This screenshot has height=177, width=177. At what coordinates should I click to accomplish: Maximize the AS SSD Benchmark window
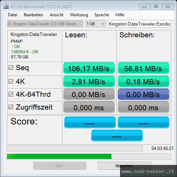coord(156,7)
